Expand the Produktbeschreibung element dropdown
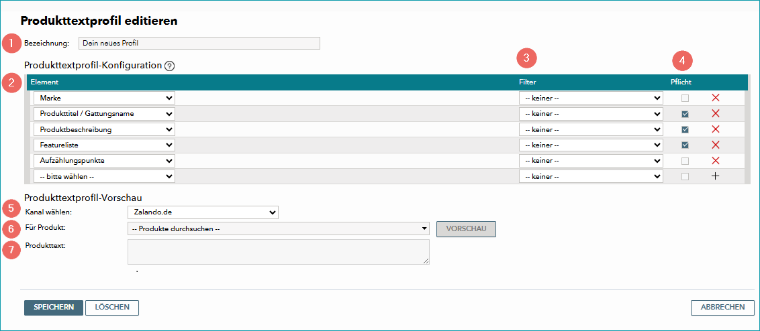760x331 pixels. 104,130
